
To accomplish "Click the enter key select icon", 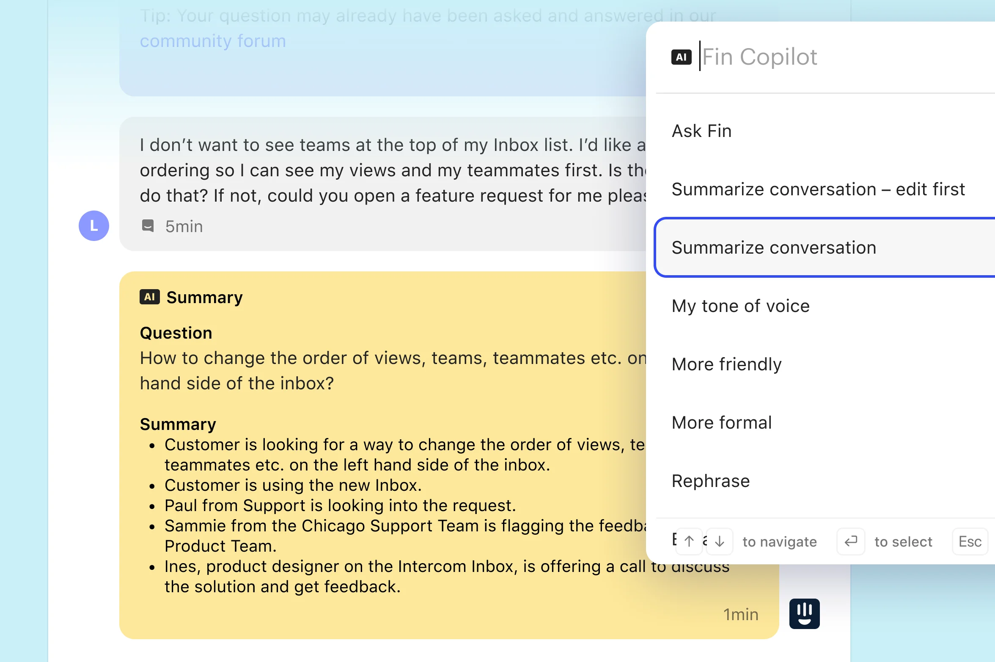I will pos(851,542).
